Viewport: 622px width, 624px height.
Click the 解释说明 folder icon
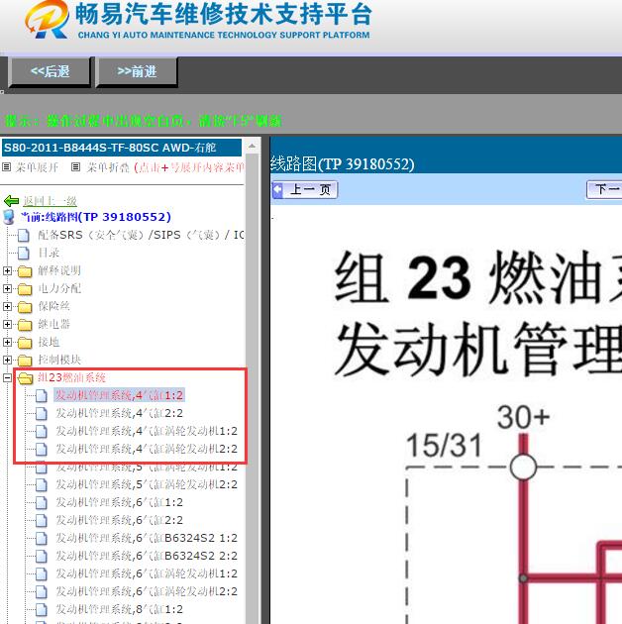click(25, 271)
